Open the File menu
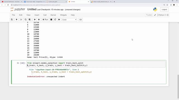This screenshot has height=100, width=179. 13,15
